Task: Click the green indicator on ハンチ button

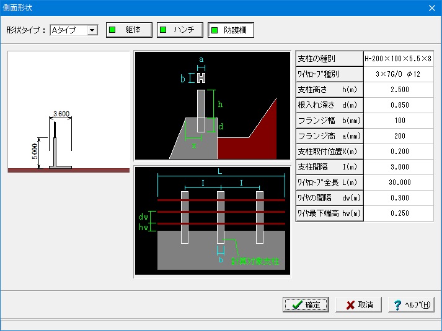Action: pos(163,30)
